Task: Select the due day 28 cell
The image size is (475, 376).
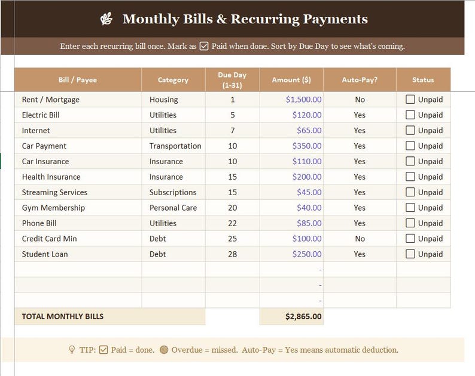Action: (x=232, y=254)
